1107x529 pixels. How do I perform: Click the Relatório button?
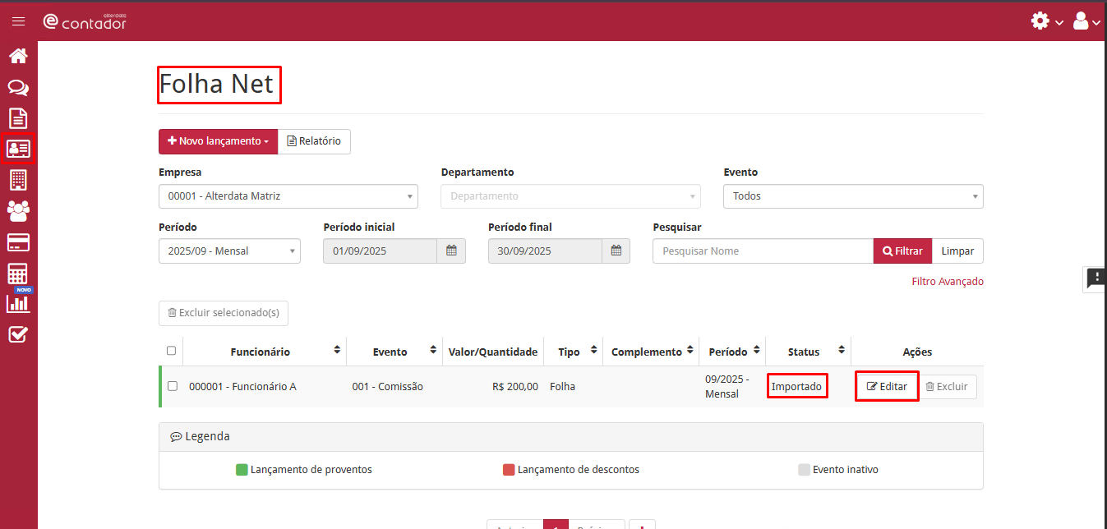(314, 141)
